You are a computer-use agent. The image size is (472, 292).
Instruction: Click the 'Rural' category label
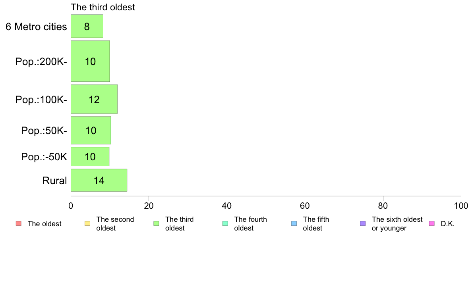(x=54, y=181)
